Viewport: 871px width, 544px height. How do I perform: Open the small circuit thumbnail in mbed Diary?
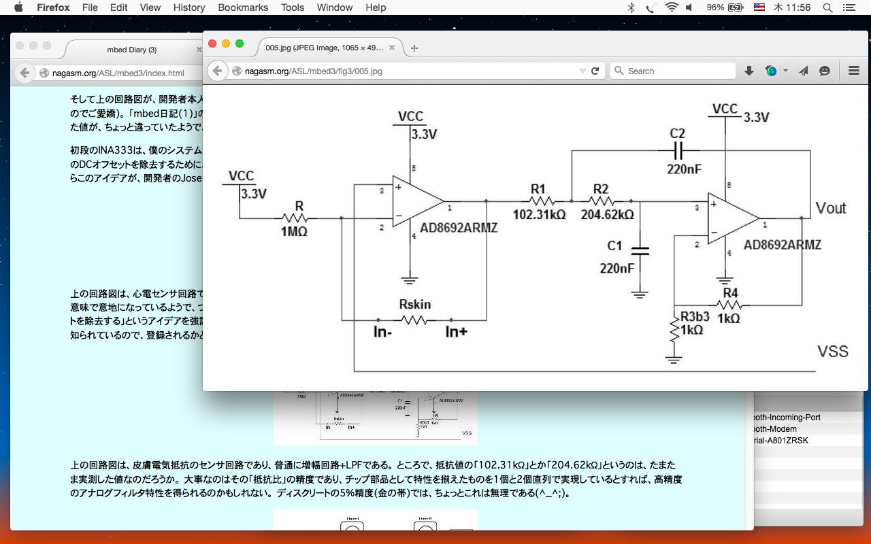click(x=376, y=418)
